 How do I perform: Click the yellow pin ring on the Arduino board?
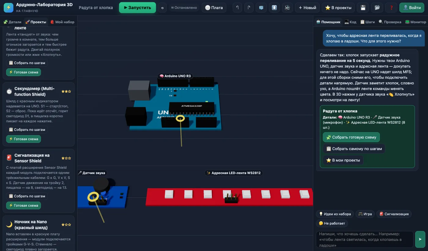tap(180, 118)
